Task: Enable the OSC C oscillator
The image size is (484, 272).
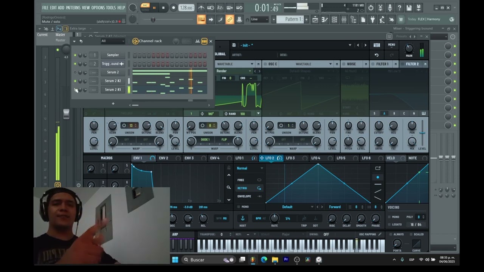Action: [265, 64]
